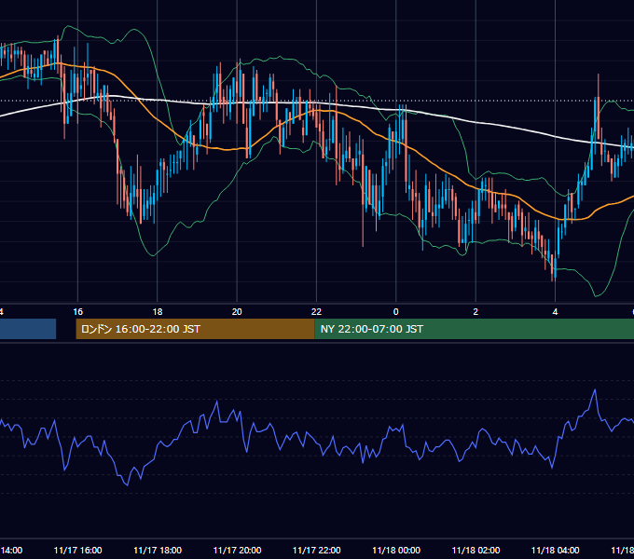
Task: Click the "11/17 22:00" date label at the bottom
Action: pyautogui.click(x=316, y=550)
